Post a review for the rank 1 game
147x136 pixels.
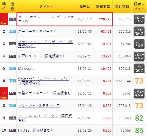pyautogui.click(x=139, y=19)
